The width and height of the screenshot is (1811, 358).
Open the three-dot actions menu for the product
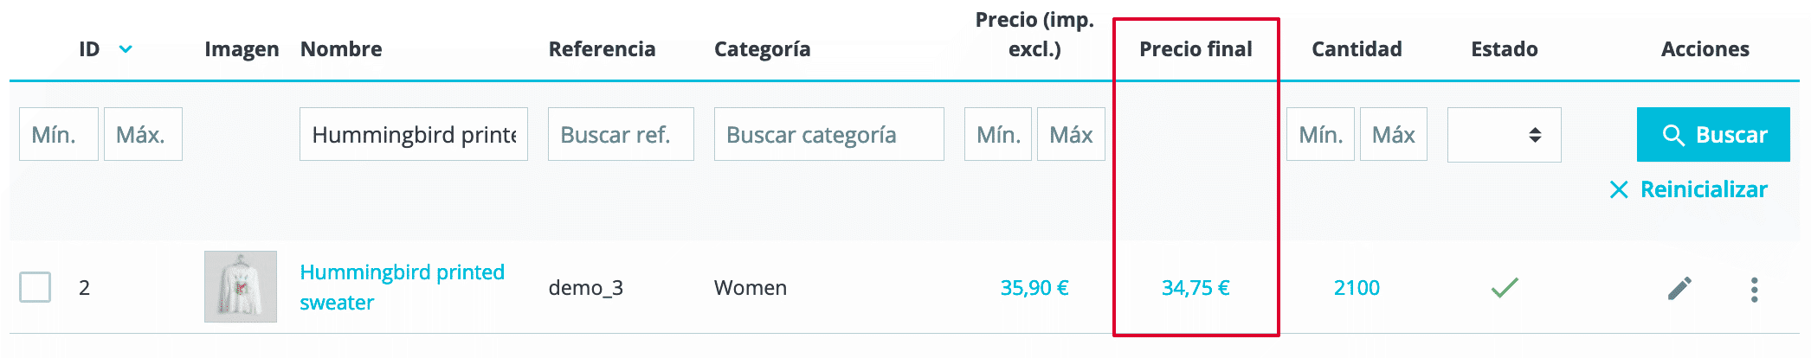coord(1754,289)
